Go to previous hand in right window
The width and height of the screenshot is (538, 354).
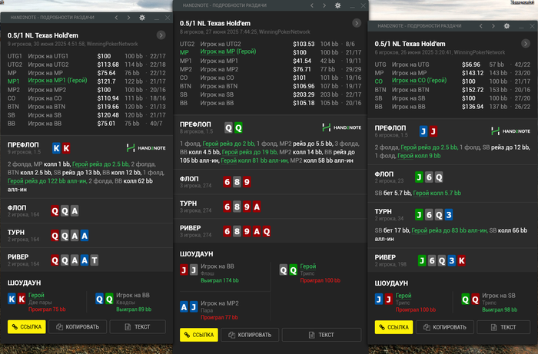[481, 26]
